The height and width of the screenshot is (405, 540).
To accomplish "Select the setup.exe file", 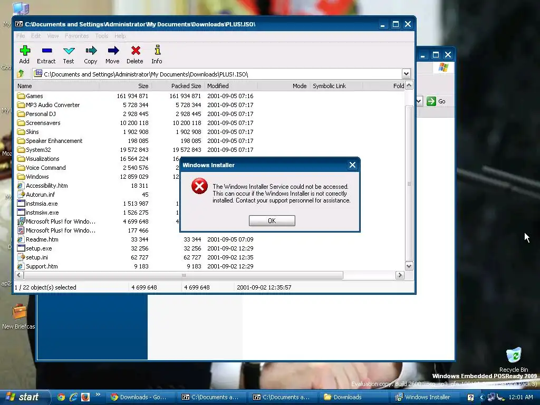I will [35, 248].
